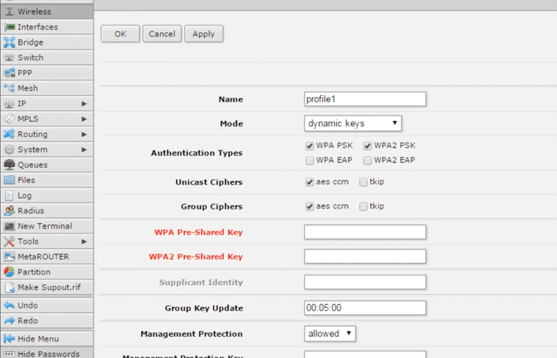Viewport: 557px width, 358px height.
Task: Click the Queues tree icon
Action: coord(9,165)
